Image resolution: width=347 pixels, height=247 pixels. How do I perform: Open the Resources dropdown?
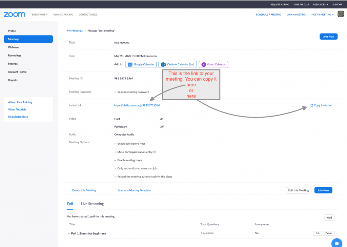[321, 4]
